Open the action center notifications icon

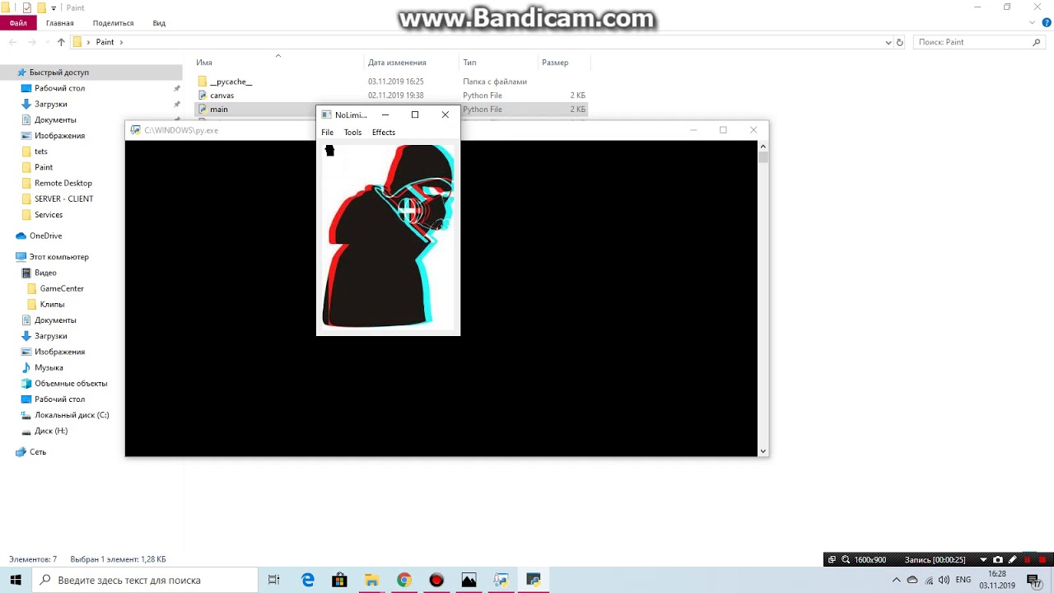tap(1035, 580)
